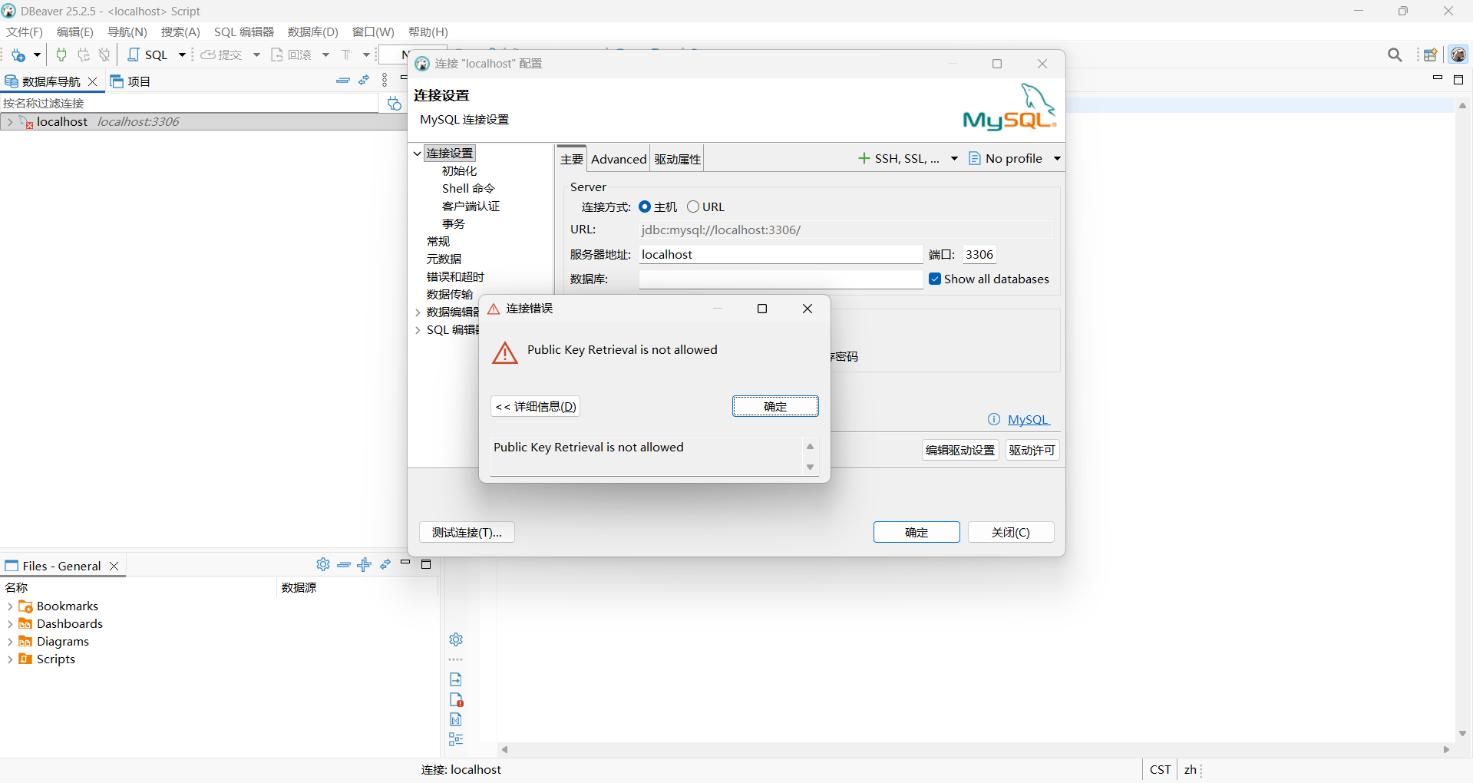
Task: Click the info icon beside the MySQL link
Action: pyautogui.click(x=994, y=419)
